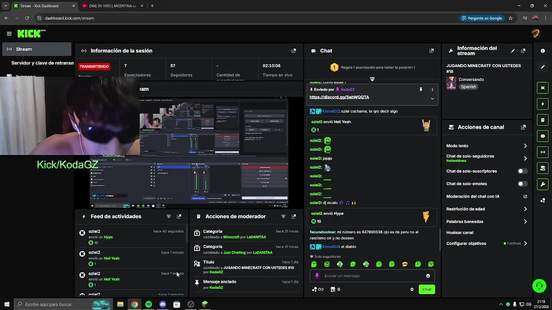Click Pergunte ao Google button
The image size is (552, 310).
[481, 18]
